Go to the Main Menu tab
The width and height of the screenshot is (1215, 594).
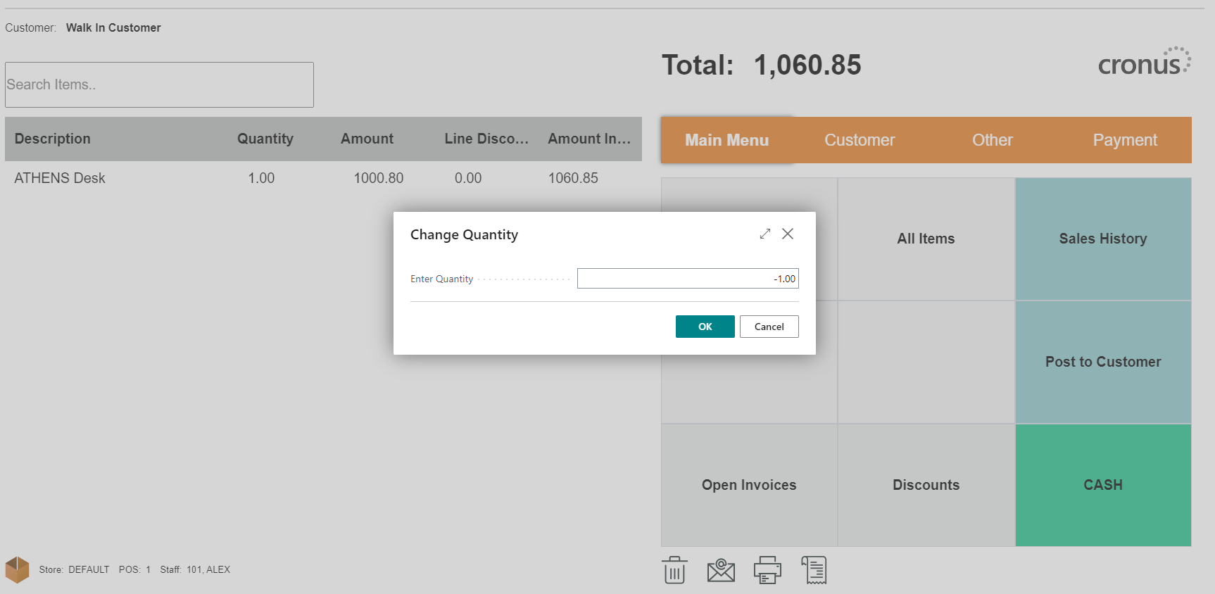[x=726, y=140]
